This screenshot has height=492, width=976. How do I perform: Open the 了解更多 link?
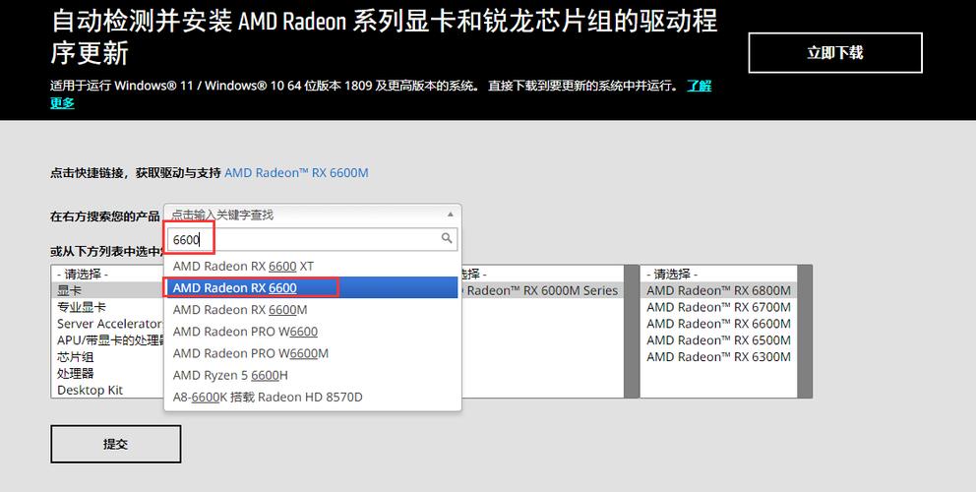[699, 86]
